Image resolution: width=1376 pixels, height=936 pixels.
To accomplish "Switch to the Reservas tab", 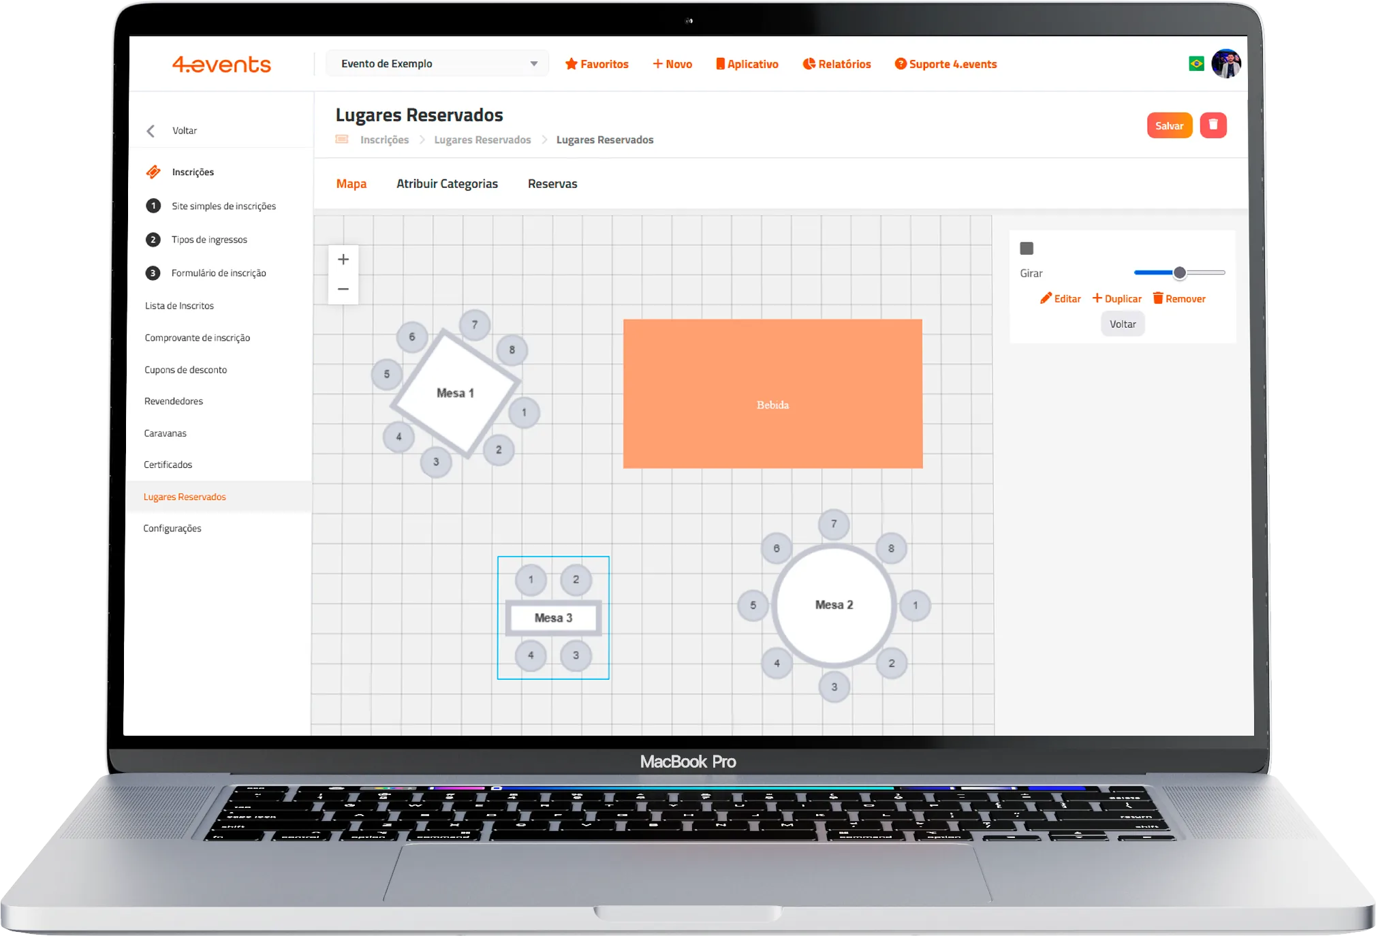I will click(x=552, y=184).
